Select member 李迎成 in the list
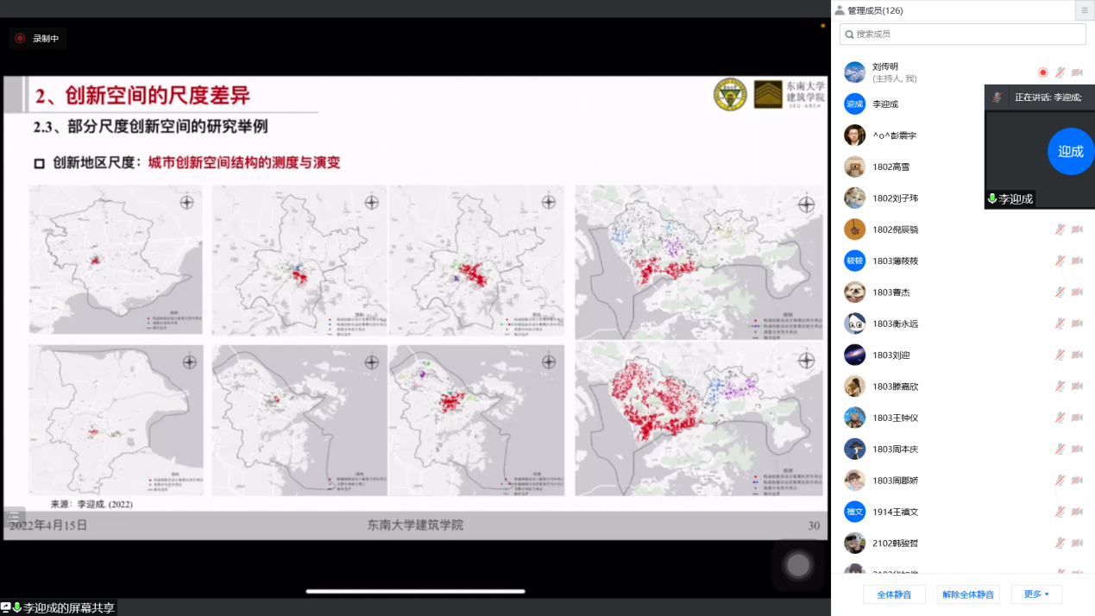1095x616 pixels. click(884, 104)
